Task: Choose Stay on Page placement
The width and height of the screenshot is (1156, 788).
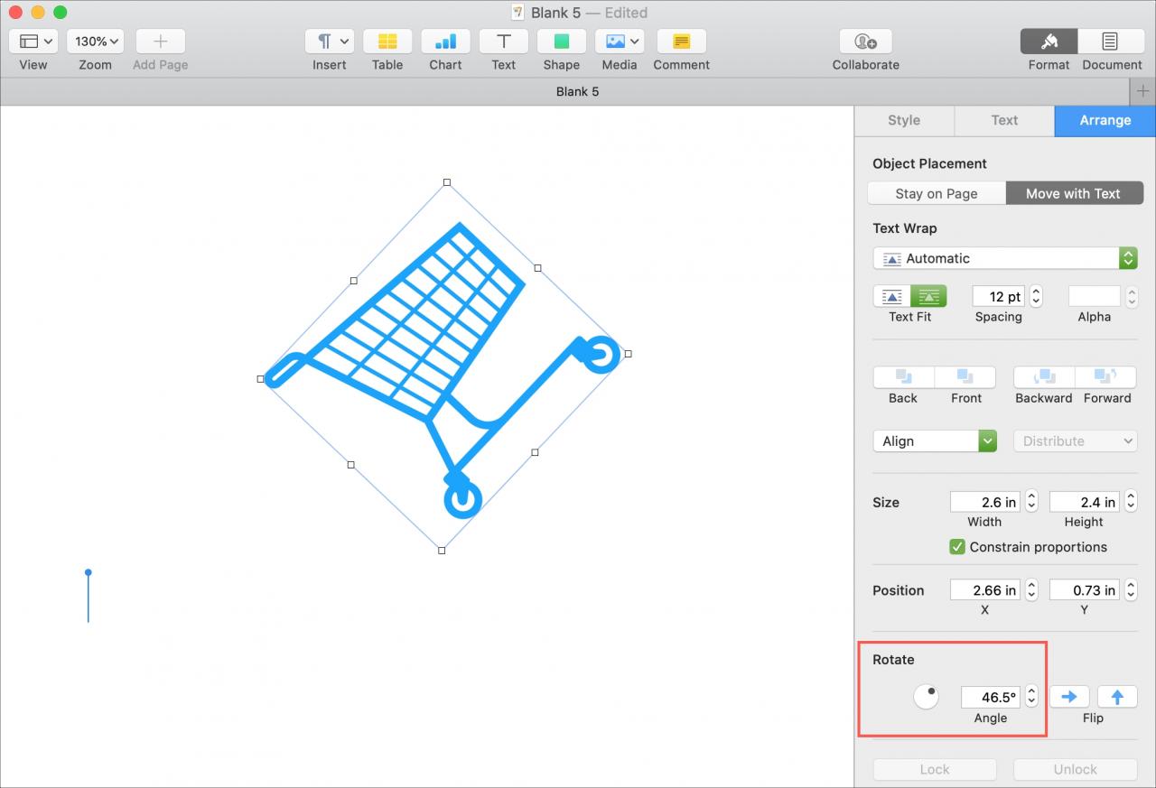Action: pyautogui.click(x=937, y=193)
